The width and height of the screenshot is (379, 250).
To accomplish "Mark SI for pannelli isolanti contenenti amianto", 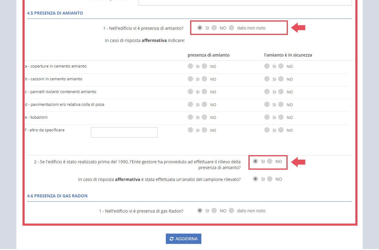I will point(190,92).
